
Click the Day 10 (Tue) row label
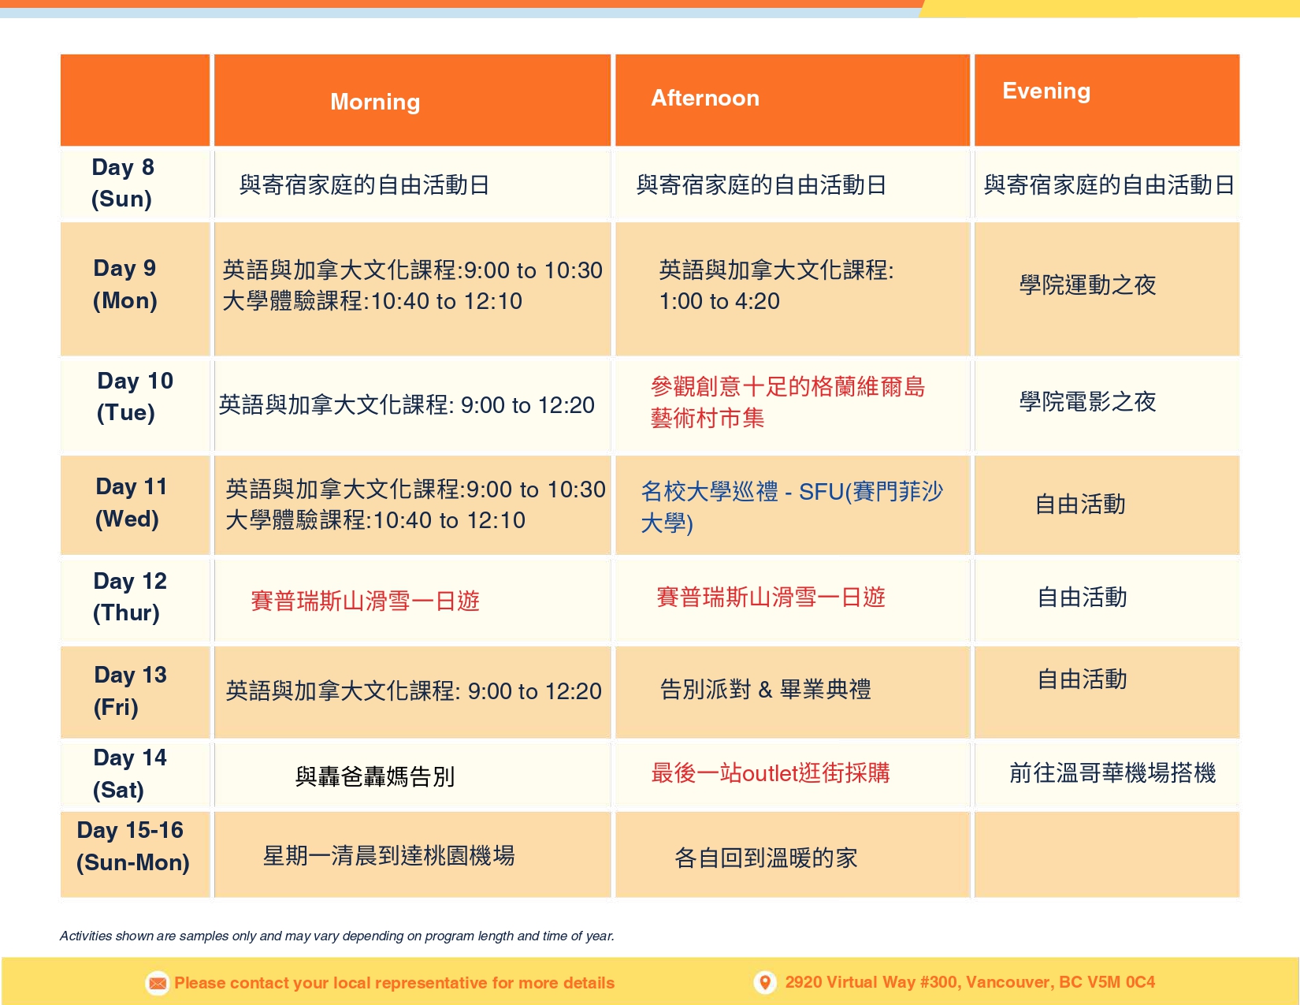pyautogui.click(x=134, y=396)
